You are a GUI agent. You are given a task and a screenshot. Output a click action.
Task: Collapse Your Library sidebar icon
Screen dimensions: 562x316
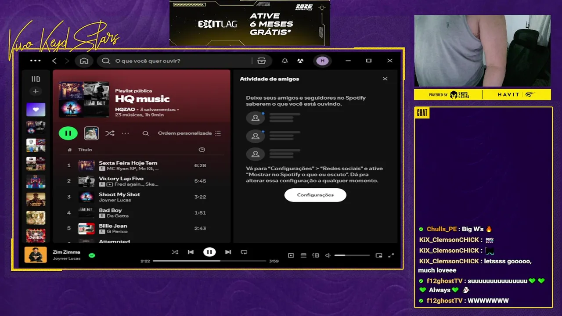point(36,79)
